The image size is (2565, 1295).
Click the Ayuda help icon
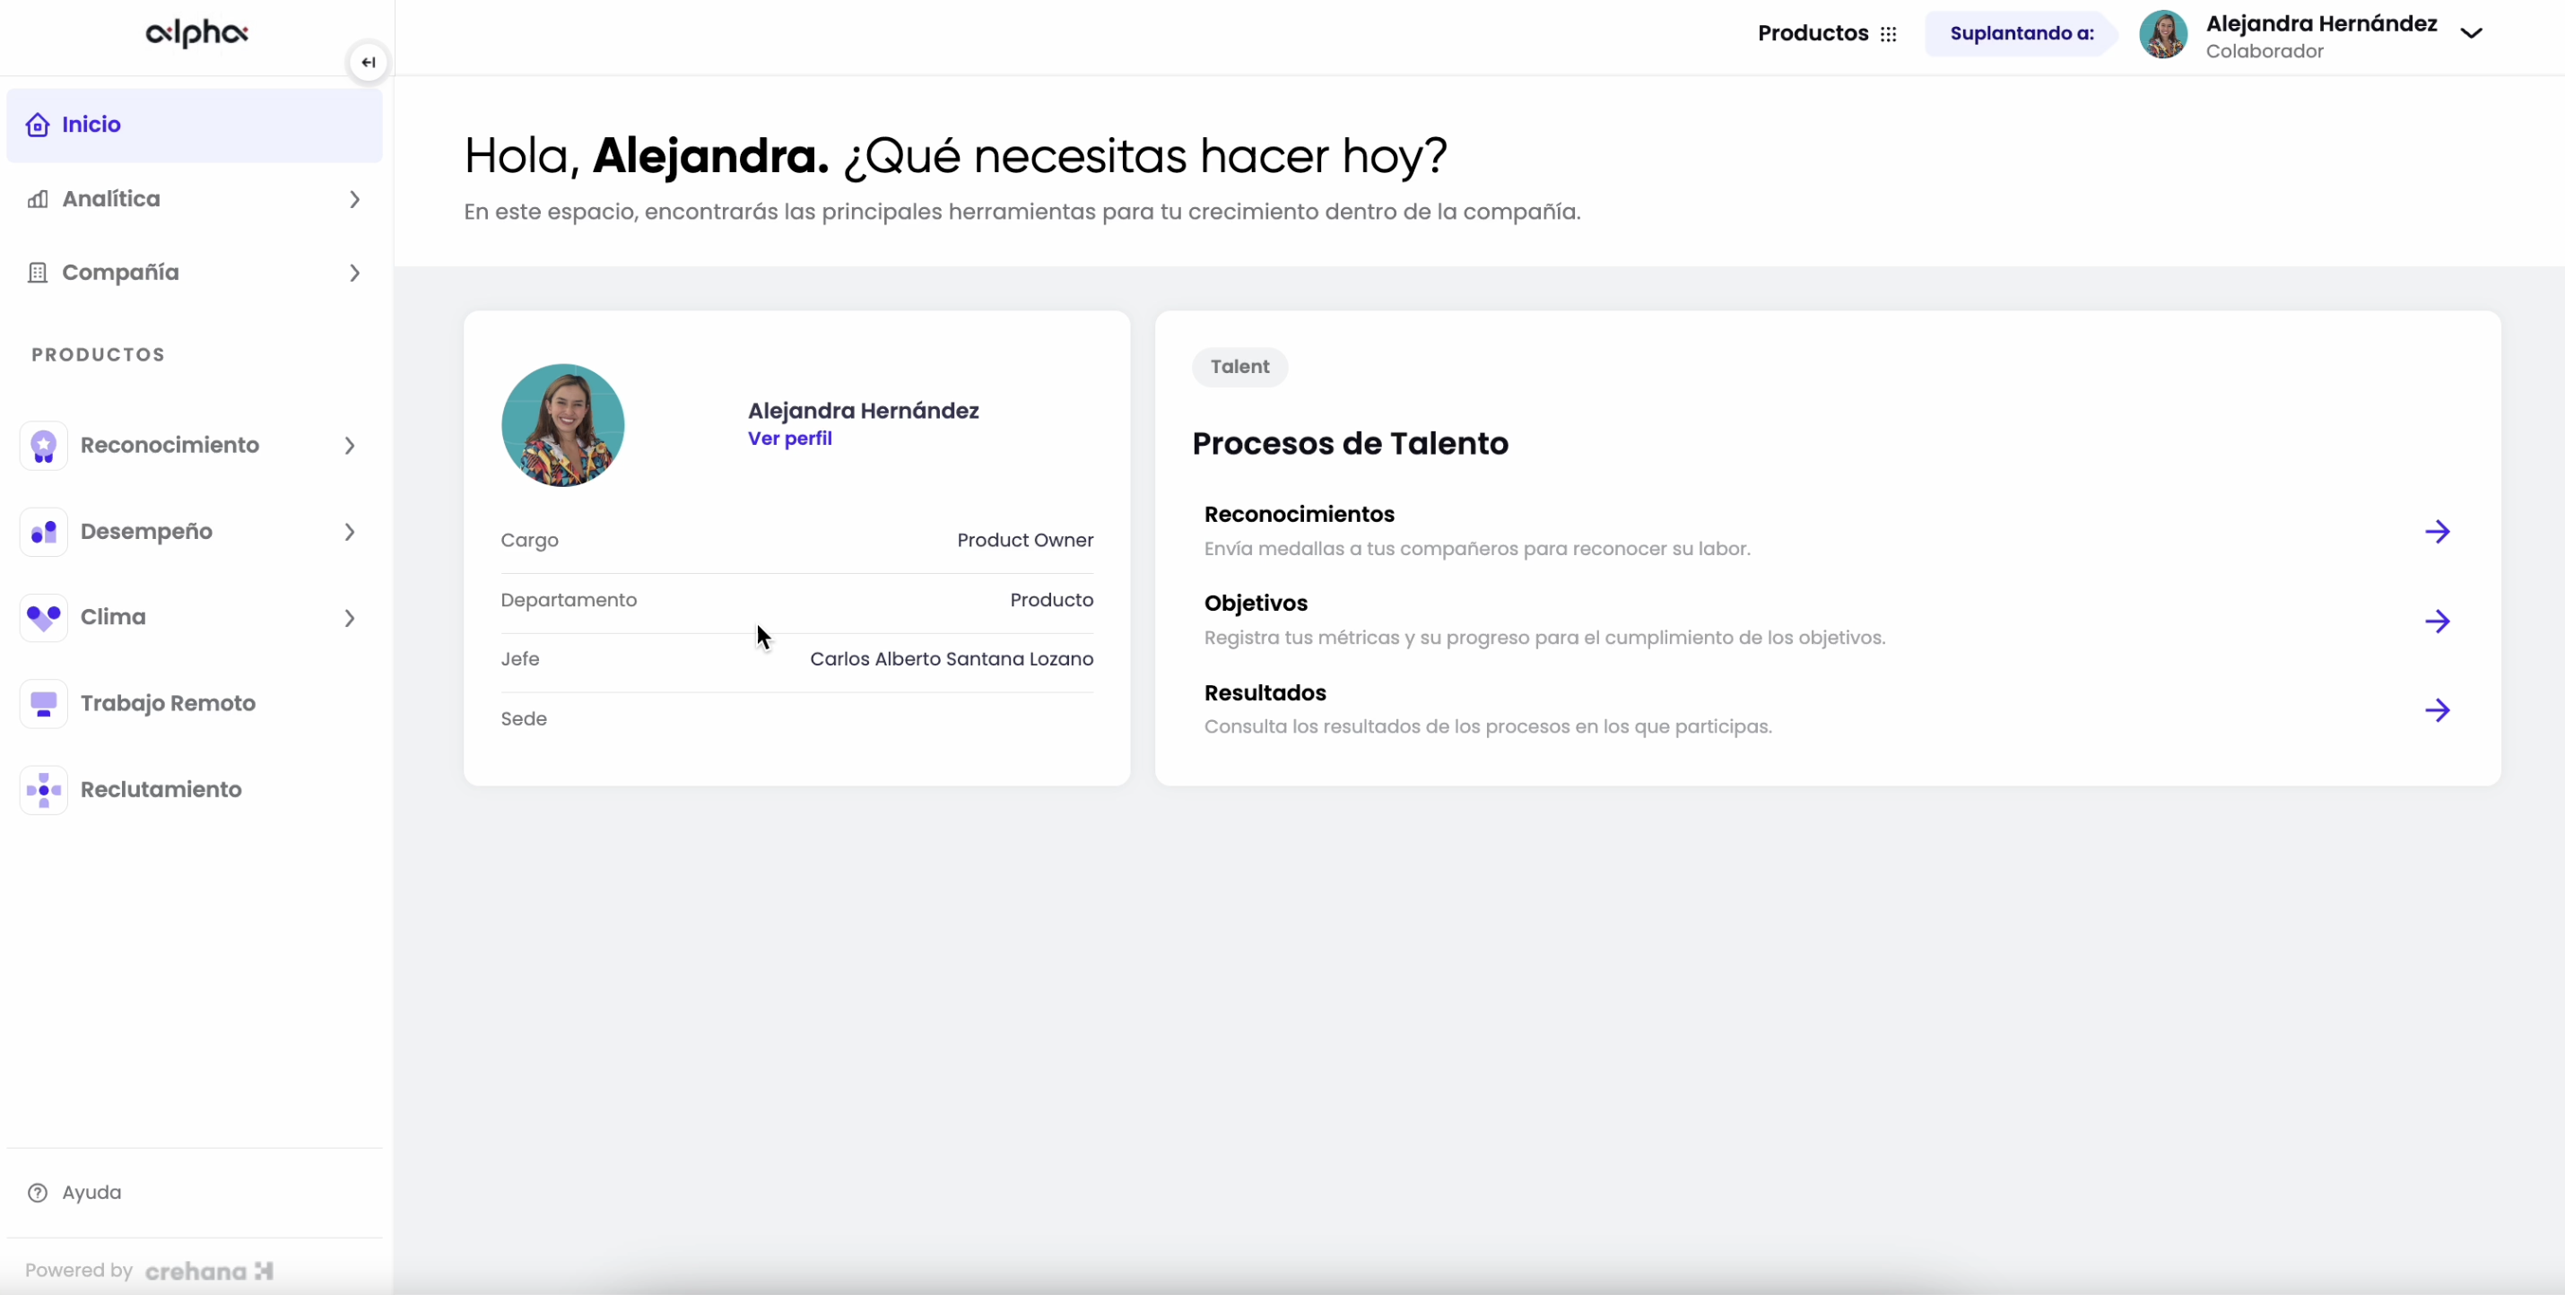click(x=38, y=1193)
